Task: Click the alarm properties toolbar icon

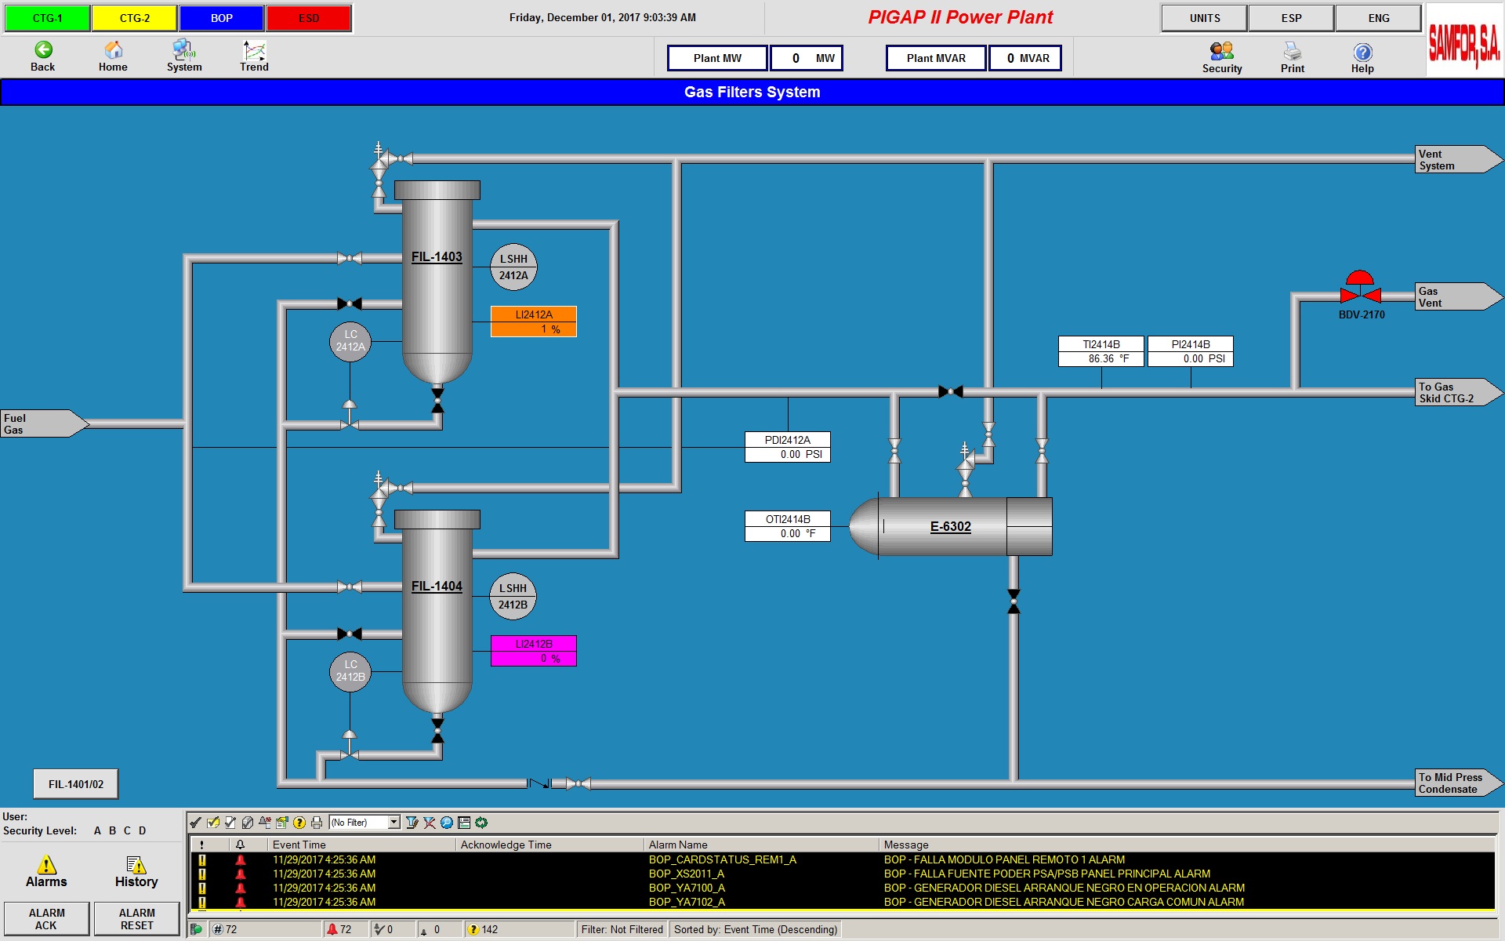Action: click(x=282, y=823)
